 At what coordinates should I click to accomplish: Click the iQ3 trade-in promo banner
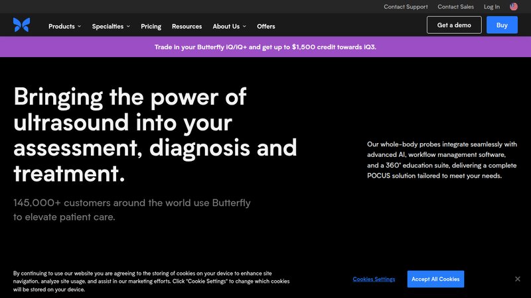pyautogui.click(x=265, y=47)
